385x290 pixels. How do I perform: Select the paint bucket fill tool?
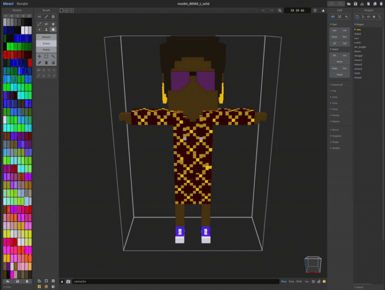point(53,63)
